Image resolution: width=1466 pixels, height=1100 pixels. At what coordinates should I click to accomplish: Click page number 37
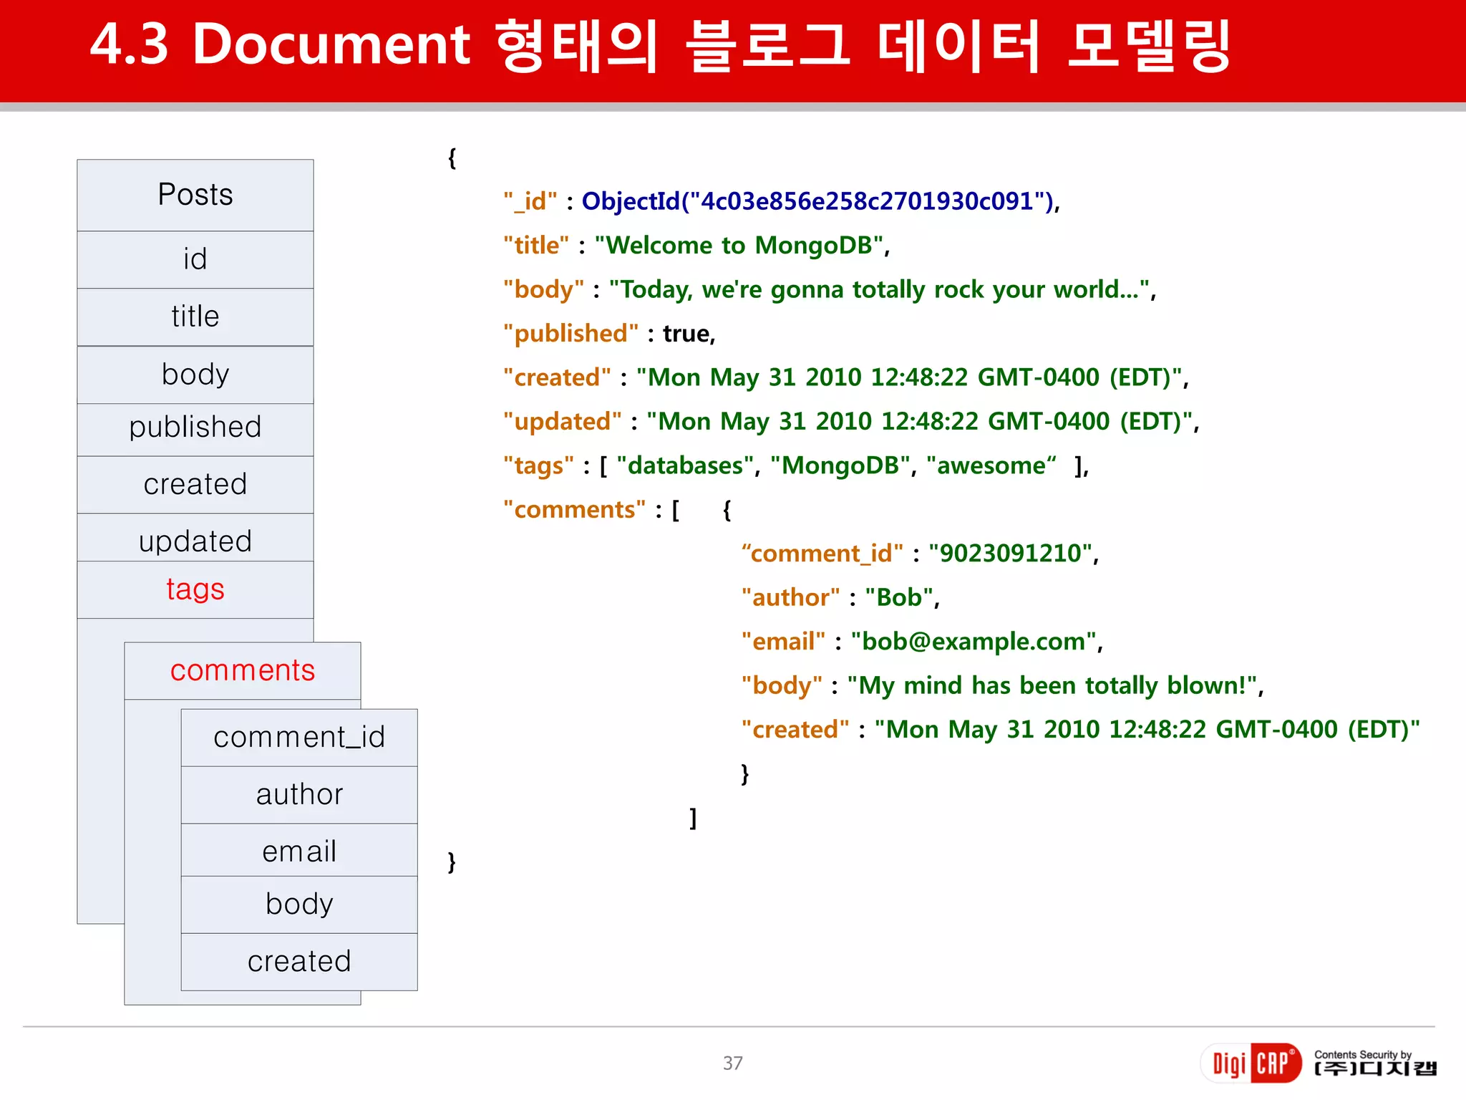click(x=733, y=1063)
